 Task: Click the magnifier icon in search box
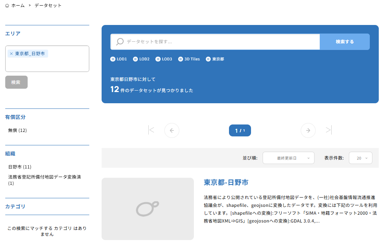click(120, 42)
